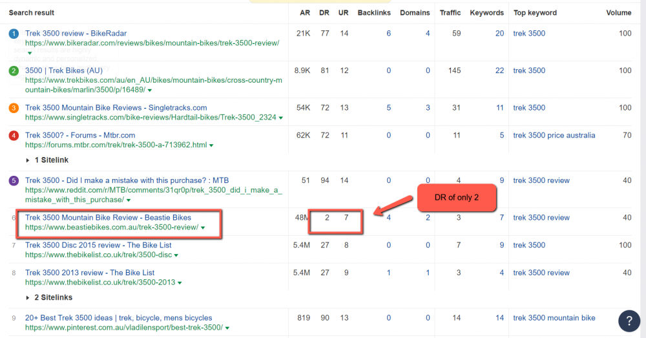Click Keywords count 20 for BikeRadar
646x338 pixels.
click(499, 34)
